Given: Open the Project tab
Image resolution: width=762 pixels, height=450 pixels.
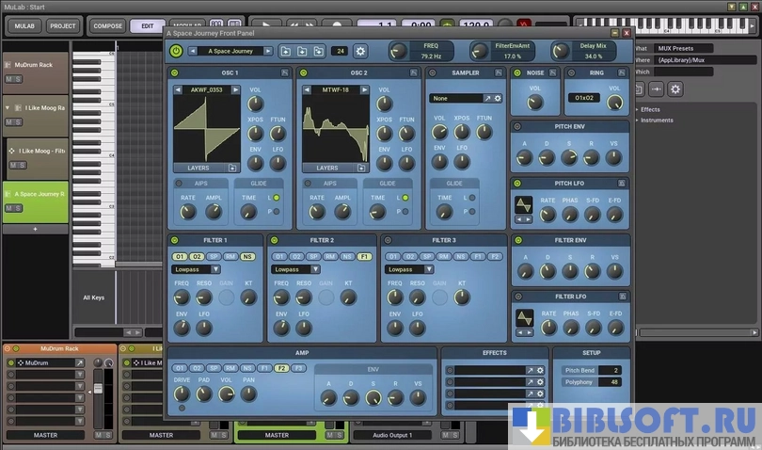Looking at the screenshot, I should coord(63,26).
